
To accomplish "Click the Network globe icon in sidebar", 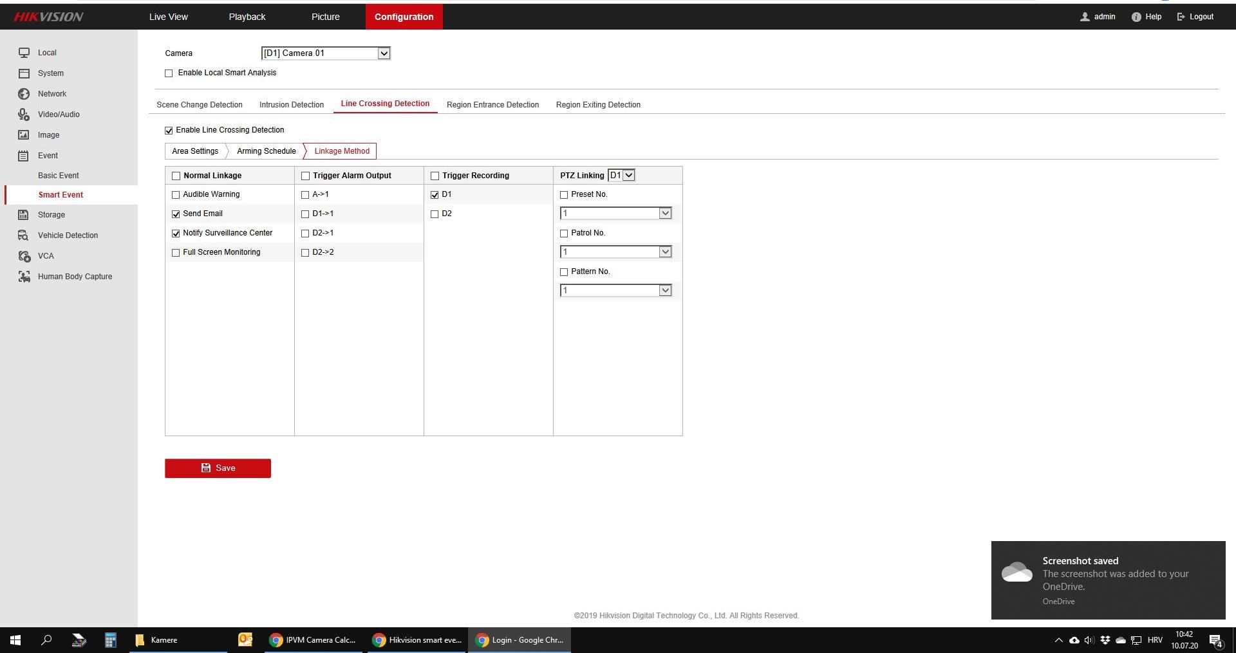I will 24,94.
